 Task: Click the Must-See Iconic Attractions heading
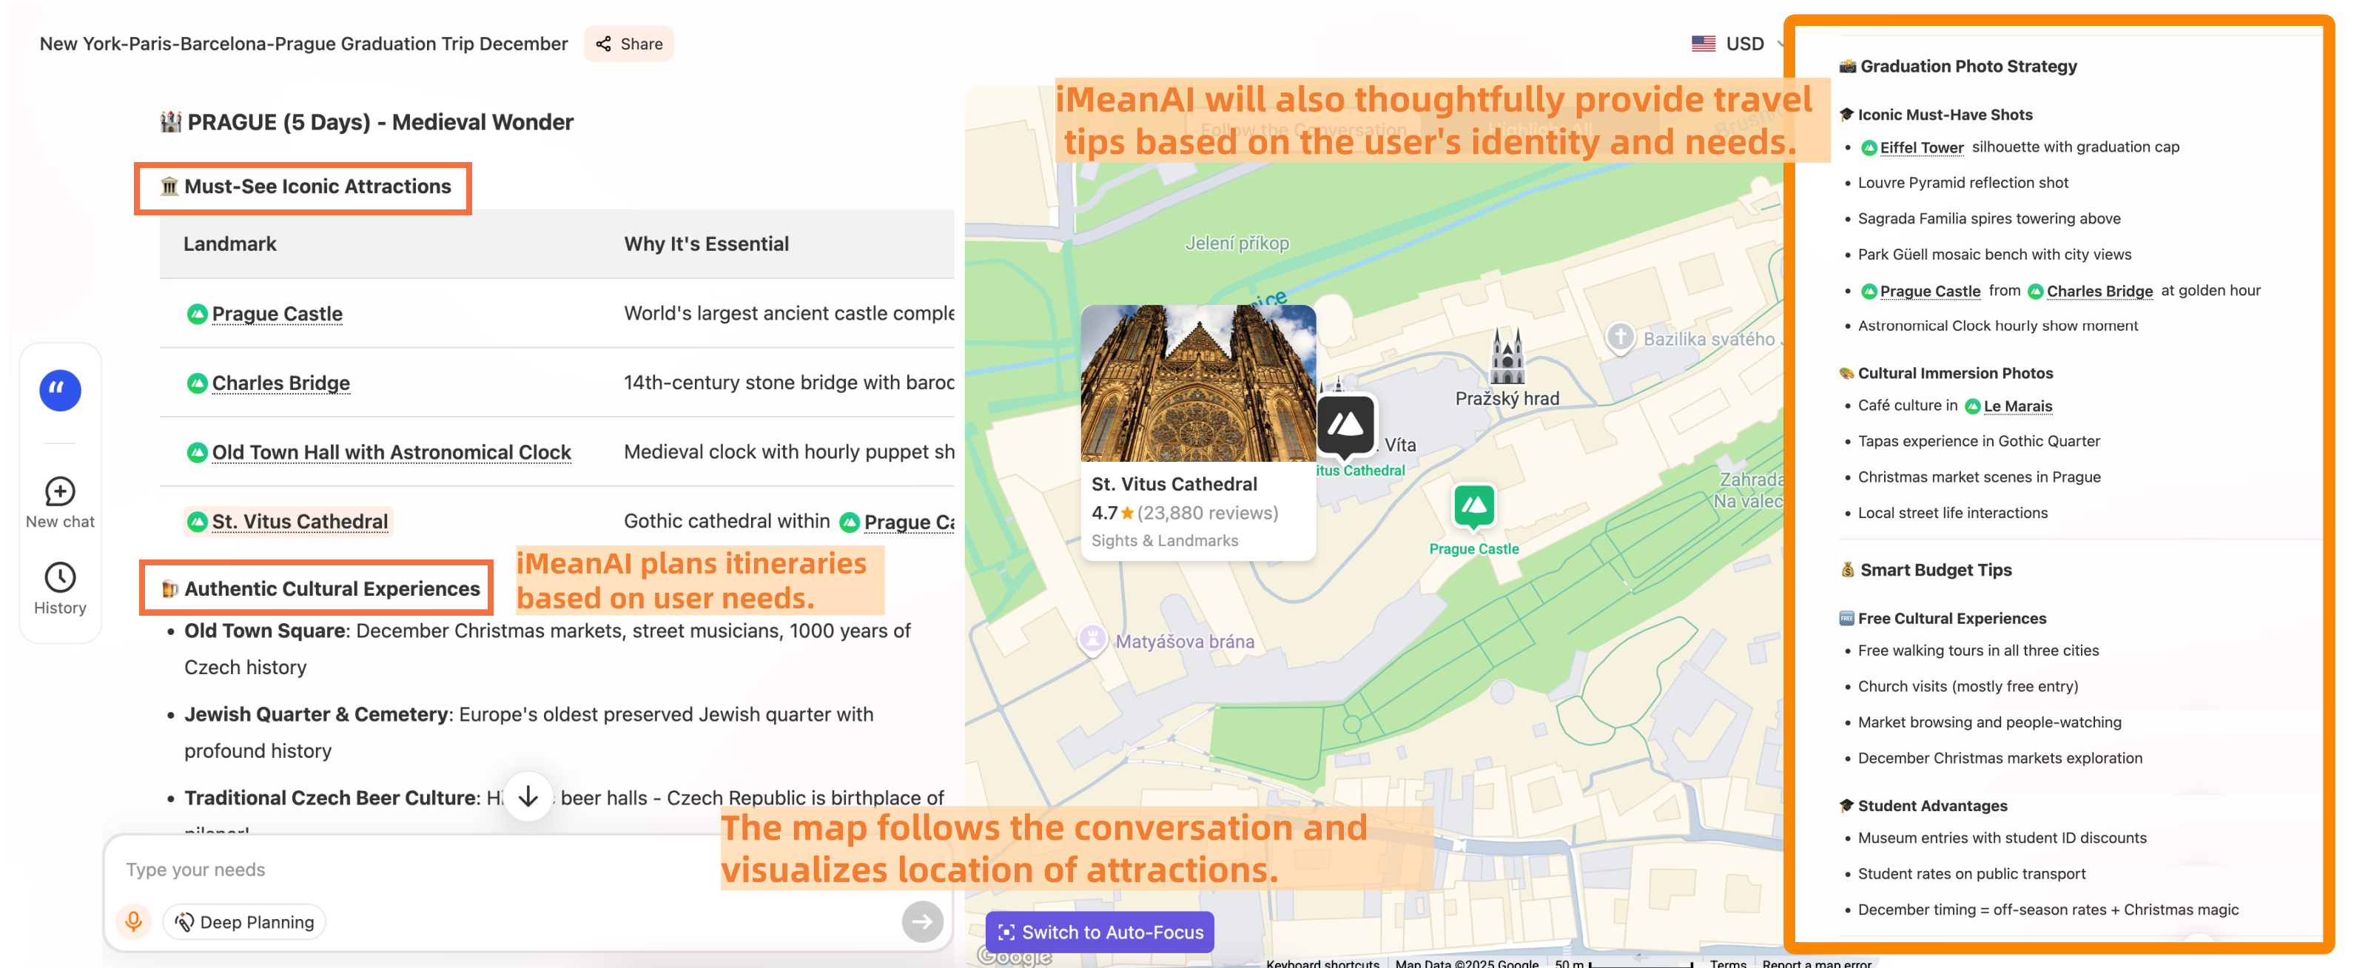(x=317, y=186)
